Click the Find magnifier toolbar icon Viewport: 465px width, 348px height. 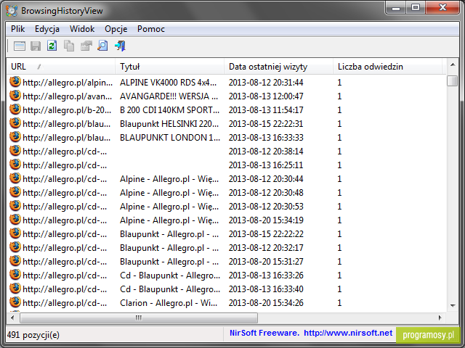click(102, 46)
